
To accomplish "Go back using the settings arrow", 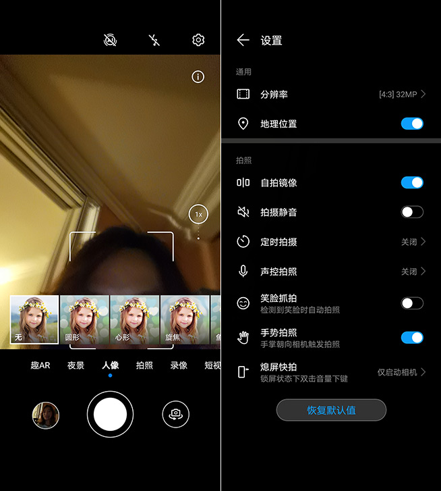I will 243,41.
